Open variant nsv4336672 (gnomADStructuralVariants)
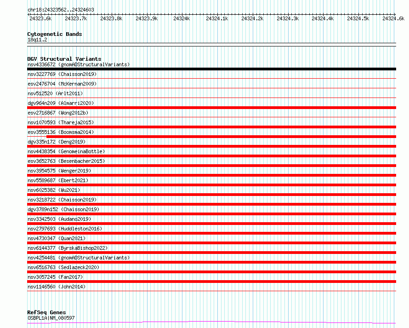Viewport: 409px width, 328px height. 79,64
